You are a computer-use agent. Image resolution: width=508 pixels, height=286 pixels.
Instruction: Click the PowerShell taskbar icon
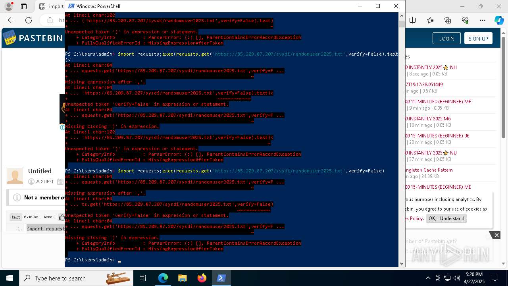221,278
